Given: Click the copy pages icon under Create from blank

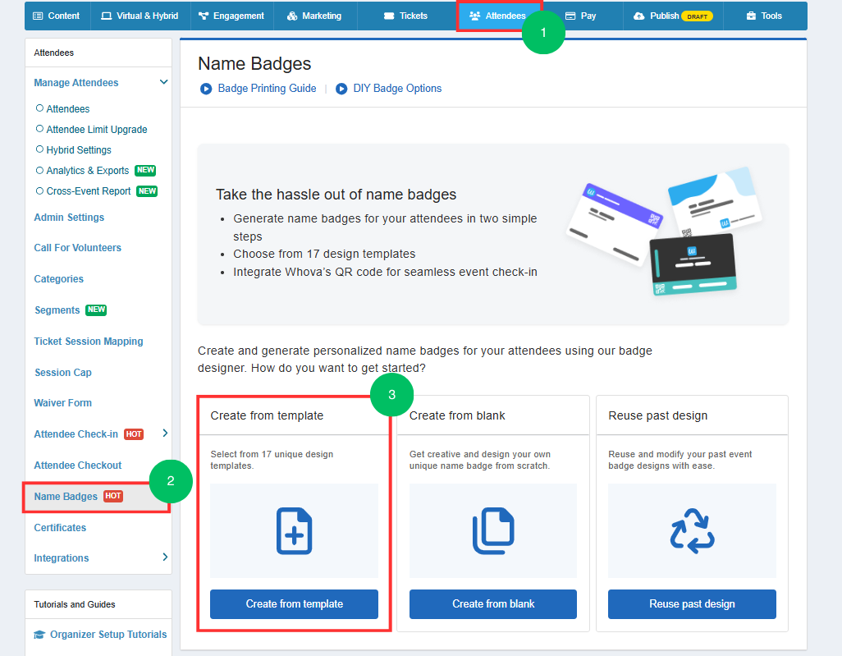Looking at the screenshot, I should (x=492, y=531).
